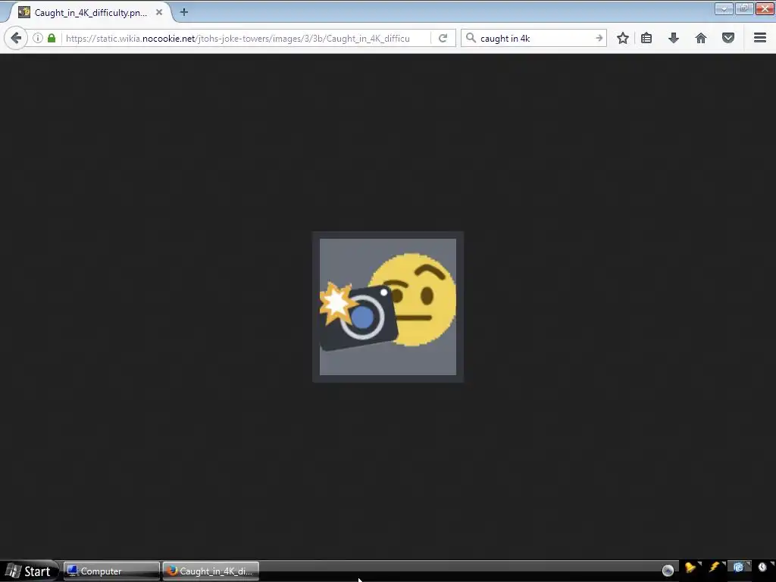776x582 pixels.
Task: Show bookmarks list
Action: (x=646, y=38)
